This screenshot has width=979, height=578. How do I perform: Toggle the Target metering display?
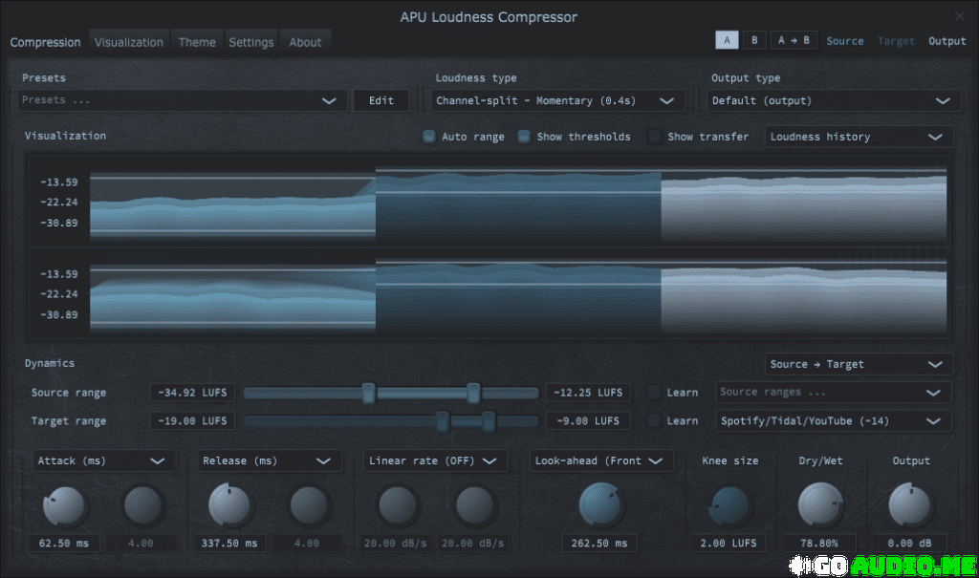(x=896, y=40)
